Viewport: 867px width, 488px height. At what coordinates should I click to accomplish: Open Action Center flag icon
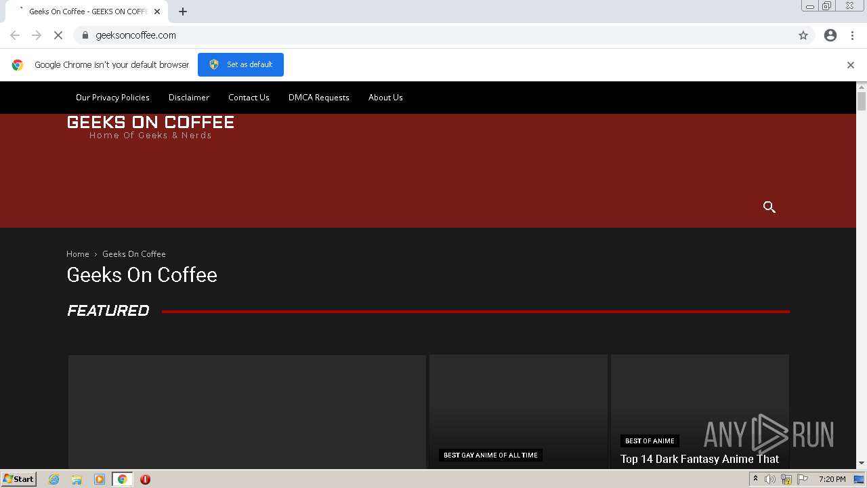pos(803,479)
